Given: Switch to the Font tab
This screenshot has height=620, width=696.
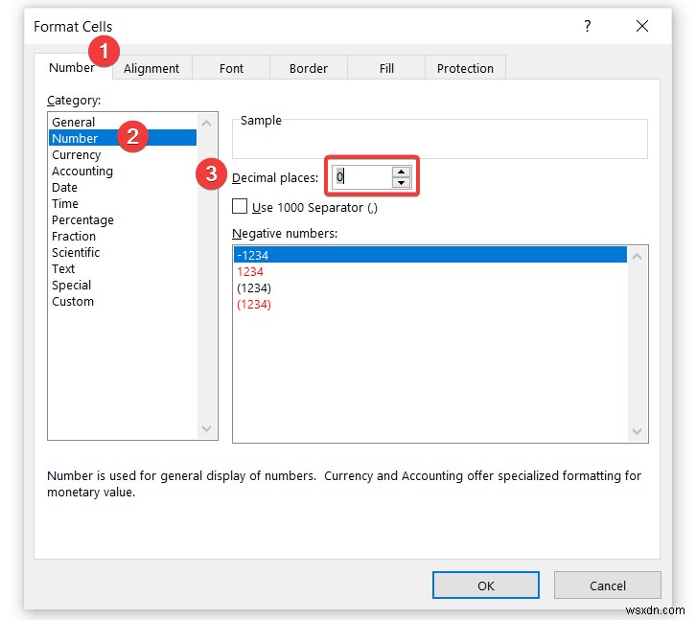Looking at the screenshot, I should (231, 68).
